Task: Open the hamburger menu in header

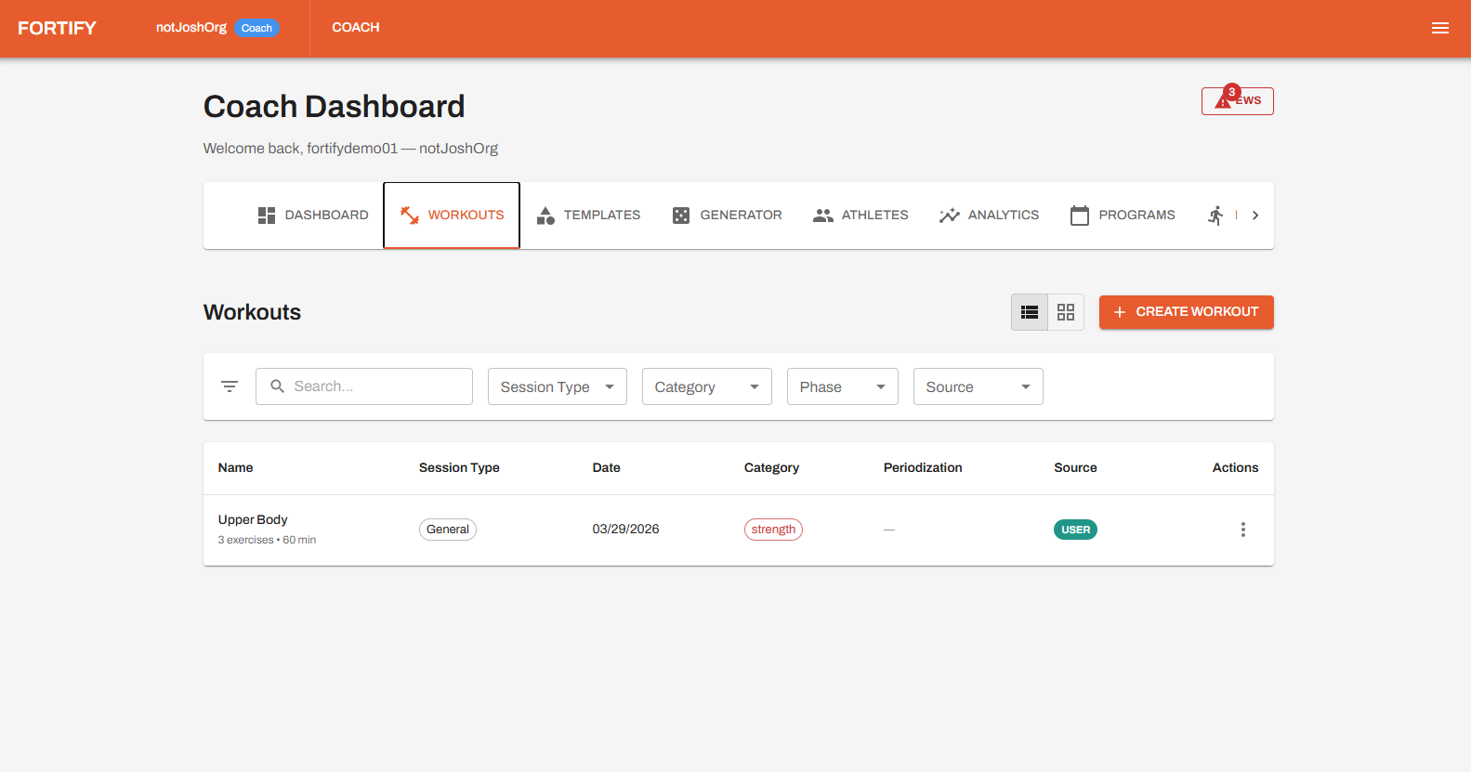Action: coord(1439,28)
